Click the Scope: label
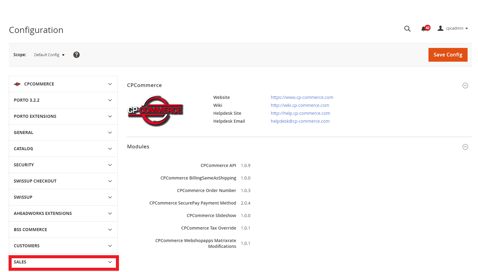The image size is (478, 272). click(20, 55)
